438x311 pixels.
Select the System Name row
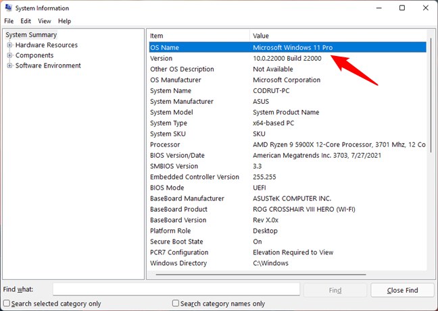(287, 90)
